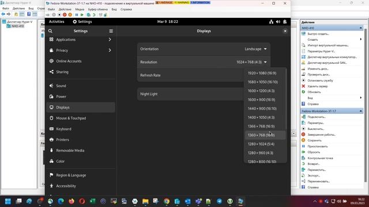Click the search icon in Settings sidebar
Image resolution: width=369 pixels, height=207 pixels.
coord(50,31)
